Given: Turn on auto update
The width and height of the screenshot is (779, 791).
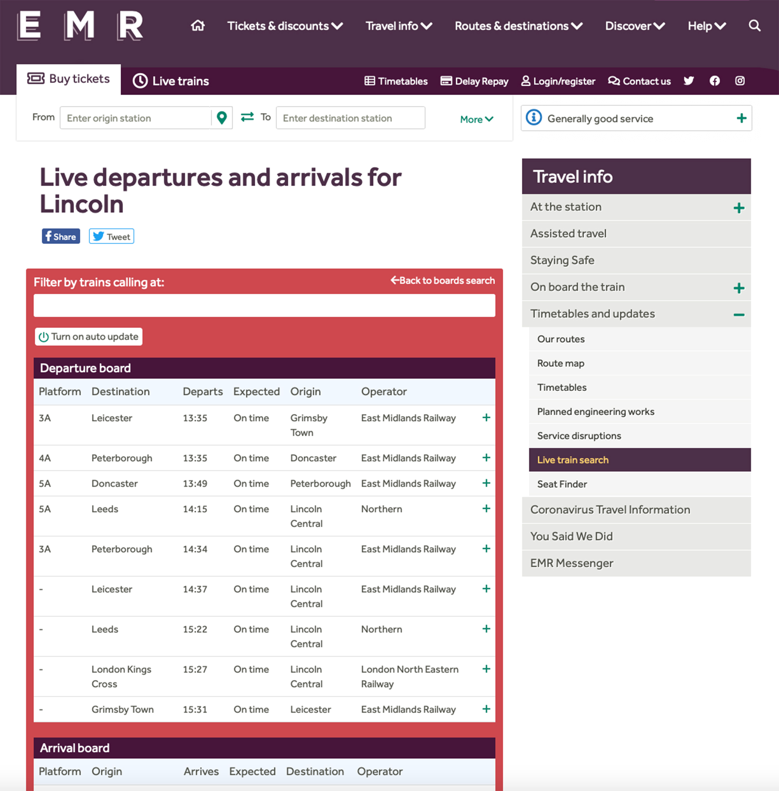Looking at the screenshot, I should [x=88, y=336].
